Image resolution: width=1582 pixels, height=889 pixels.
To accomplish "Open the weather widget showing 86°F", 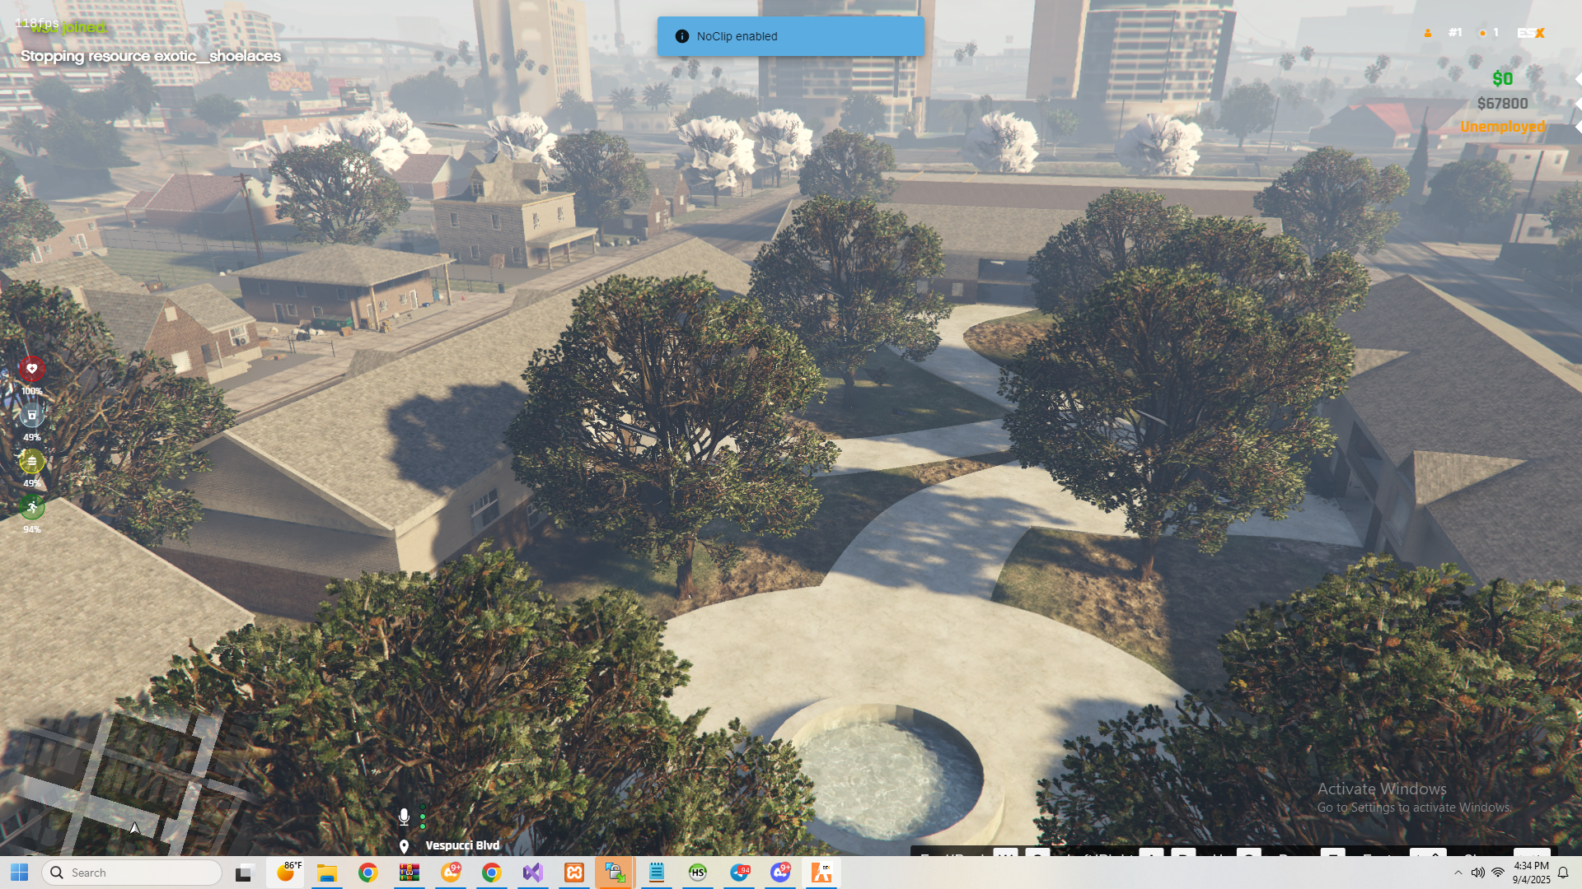I will (x=286, y=873).
